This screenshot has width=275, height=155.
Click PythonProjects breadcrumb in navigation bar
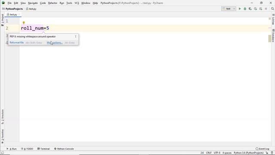tap(12, 9)
